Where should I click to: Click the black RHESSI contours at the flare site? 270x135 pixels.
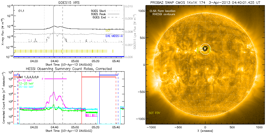[x=205, y=49]
